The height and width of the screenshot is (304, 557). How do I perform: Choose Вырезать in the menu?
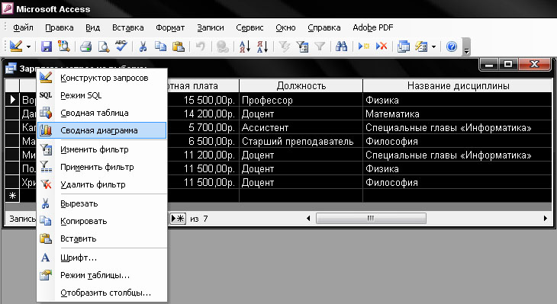pos(101,203)
